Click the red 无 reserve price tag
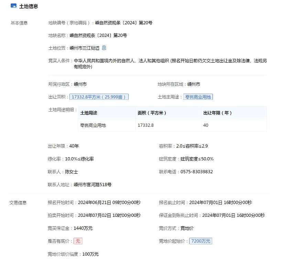The image size is (282, 266). [x=78, y=241]
